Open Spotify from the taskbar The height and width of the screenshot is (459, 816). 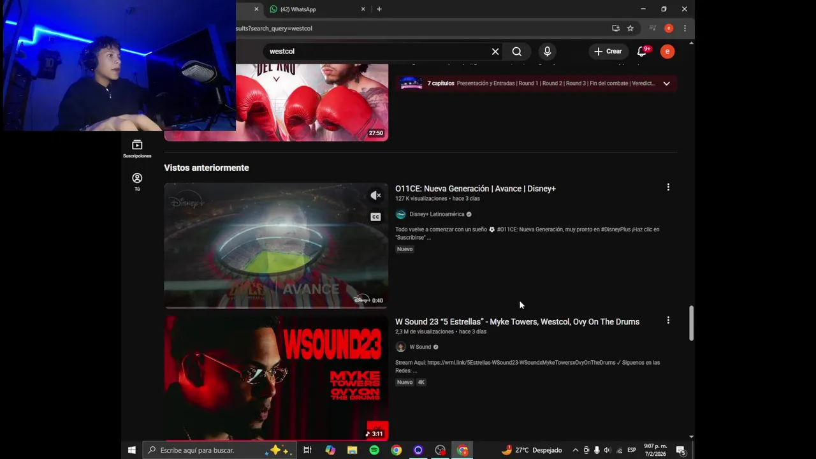[374, 450]
